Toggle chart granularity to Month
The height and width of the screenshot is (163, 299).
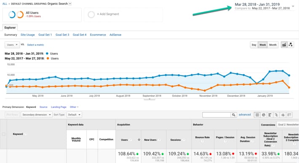coord(273,45)
